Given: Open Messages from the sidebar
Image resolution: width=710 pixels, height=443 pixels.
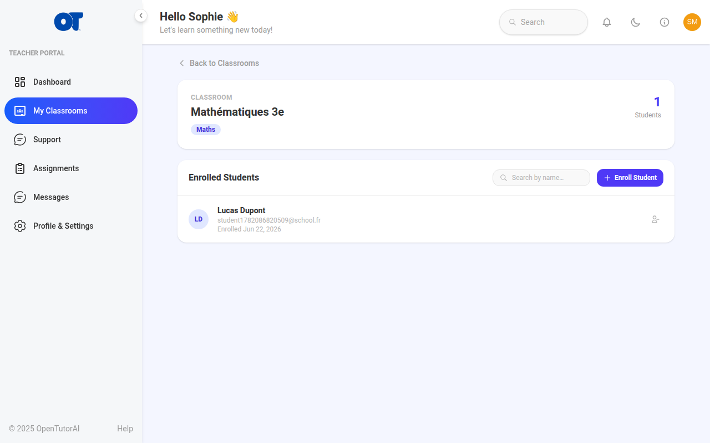Looking at the screenshot, I should coord(71,197).
